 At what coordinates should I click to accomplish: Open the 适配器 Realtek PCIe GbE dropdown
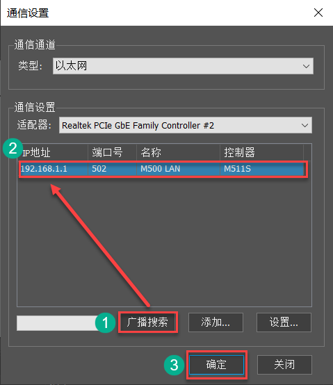186,125
